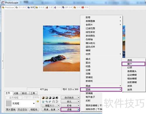The height and width of the screenshot is (114, 146).
Task: Choose 线性渐变 from the filter menu
Action: tap(101, 32)
